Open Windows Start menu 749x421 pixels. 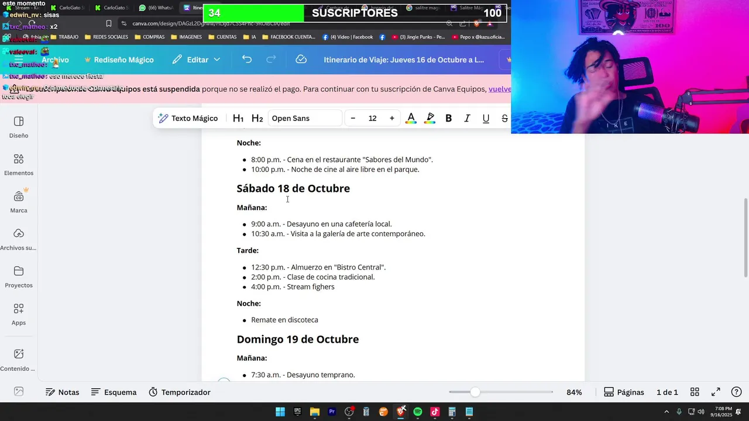pyautogui.click(x=280, y=412)
